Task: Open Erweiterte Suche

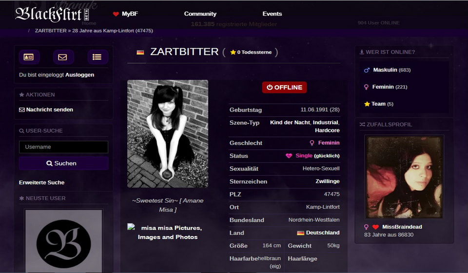Action: 42,182
